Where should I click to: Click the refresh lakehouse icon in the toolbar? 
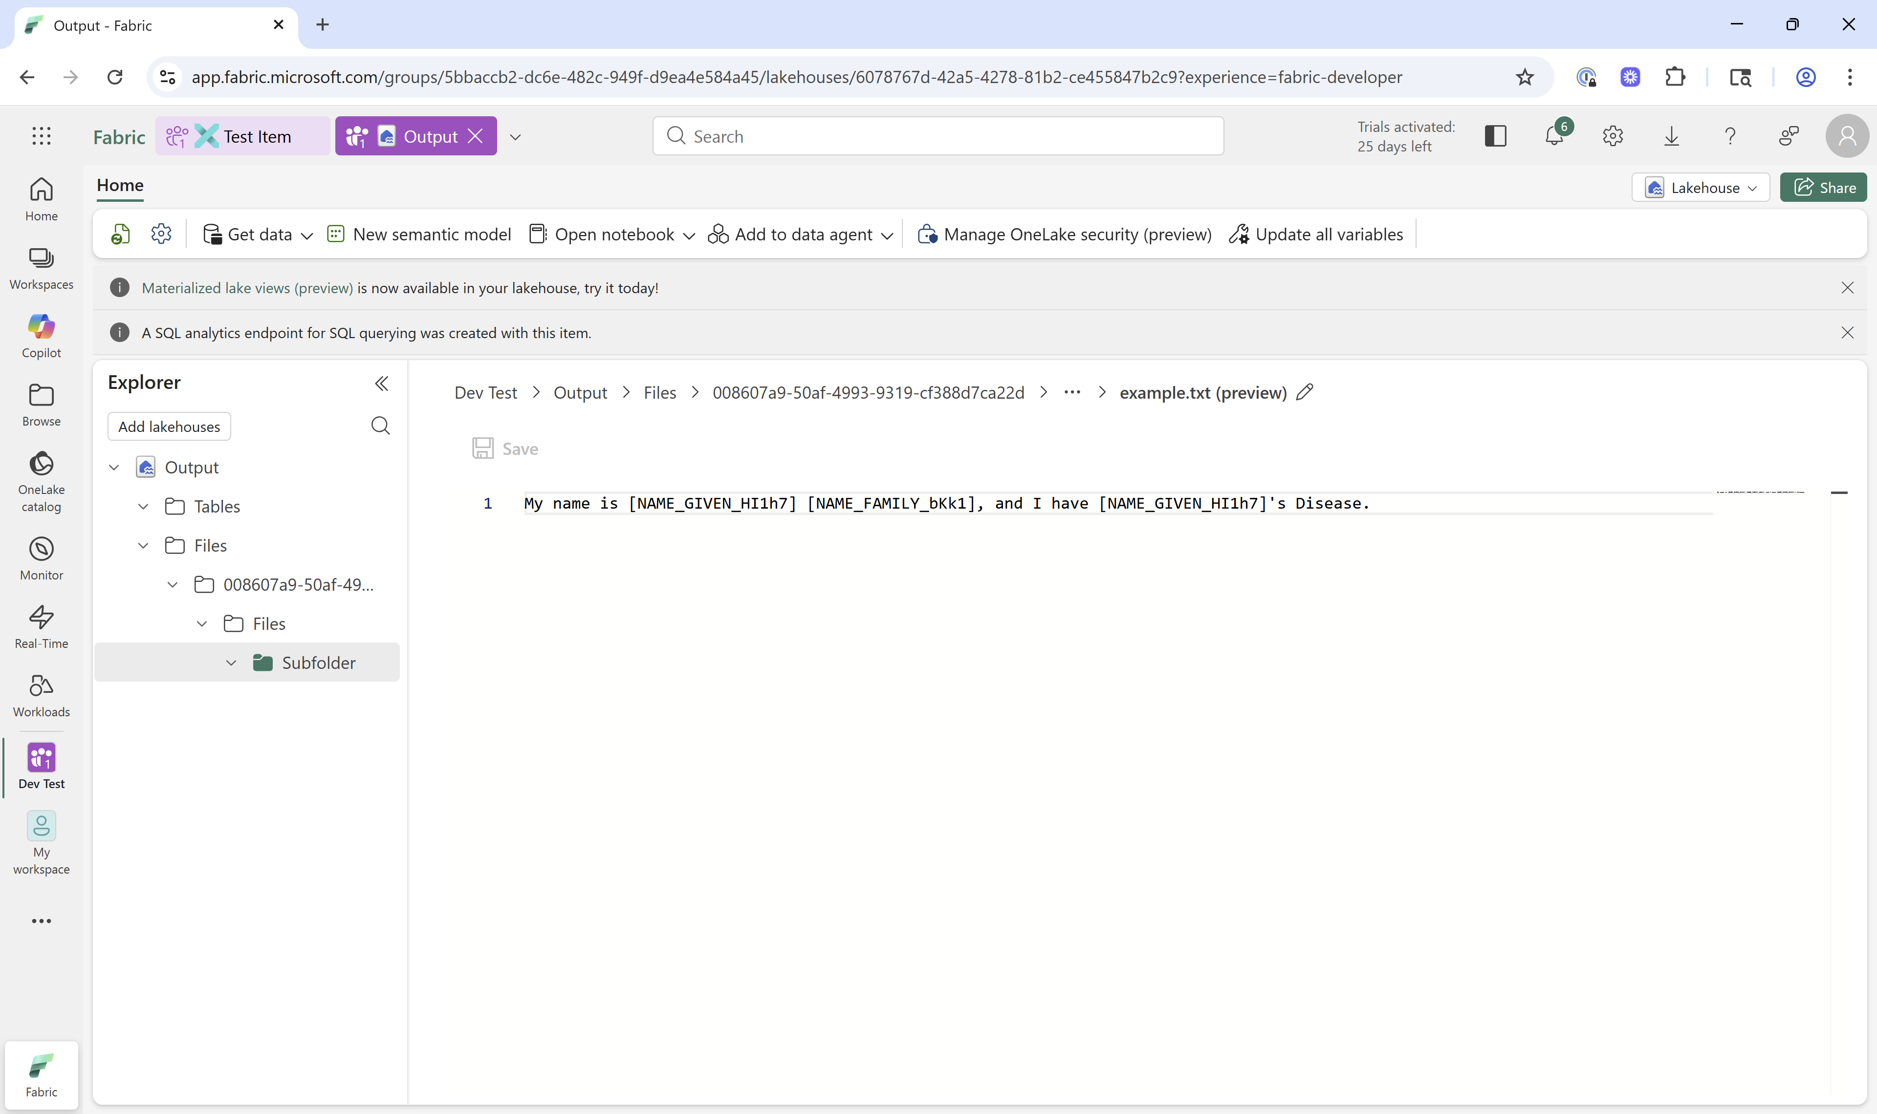click(120, 234)
